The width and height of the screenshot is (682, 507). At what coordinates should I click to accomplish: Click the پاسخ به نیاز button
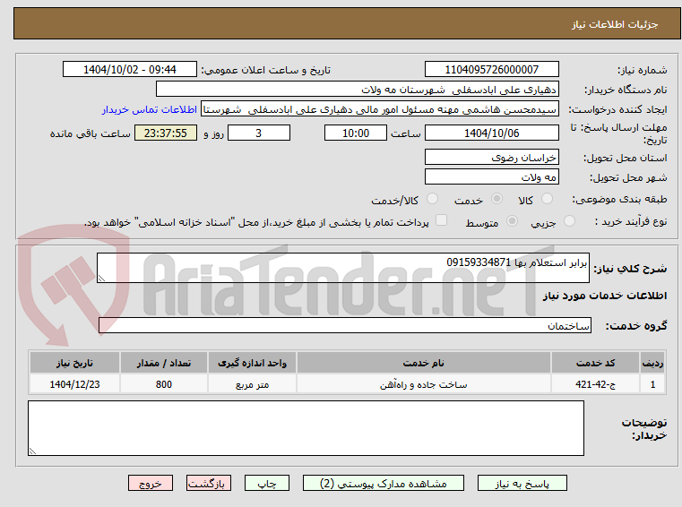[x=522, y=483]
